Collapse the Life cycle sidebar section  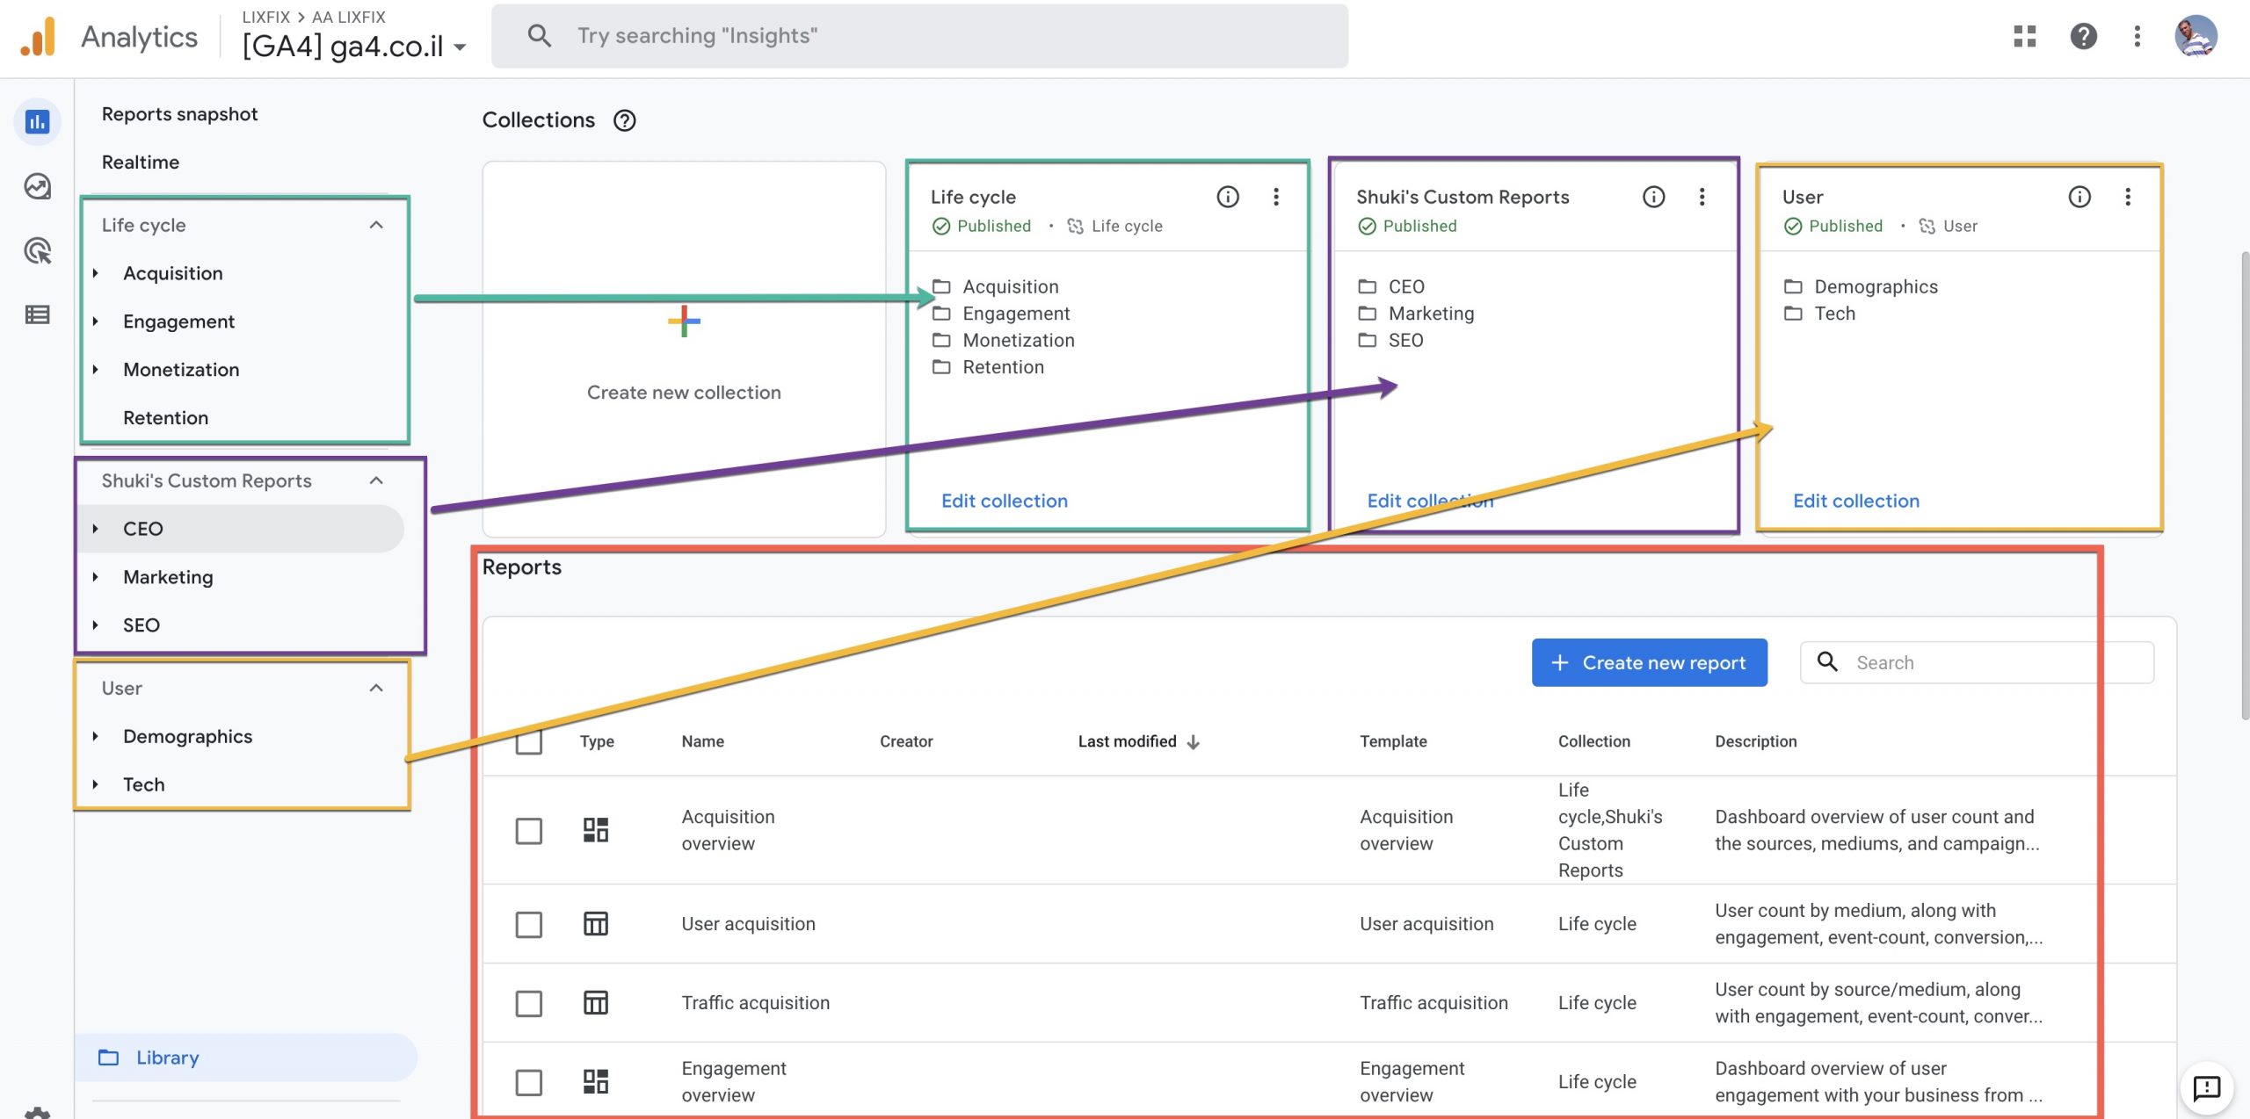point(376,225)
